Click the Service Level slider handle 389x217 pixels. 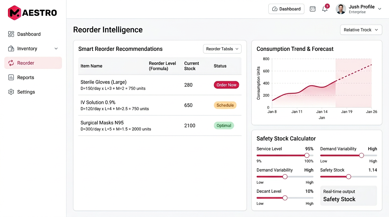point(307,155)
